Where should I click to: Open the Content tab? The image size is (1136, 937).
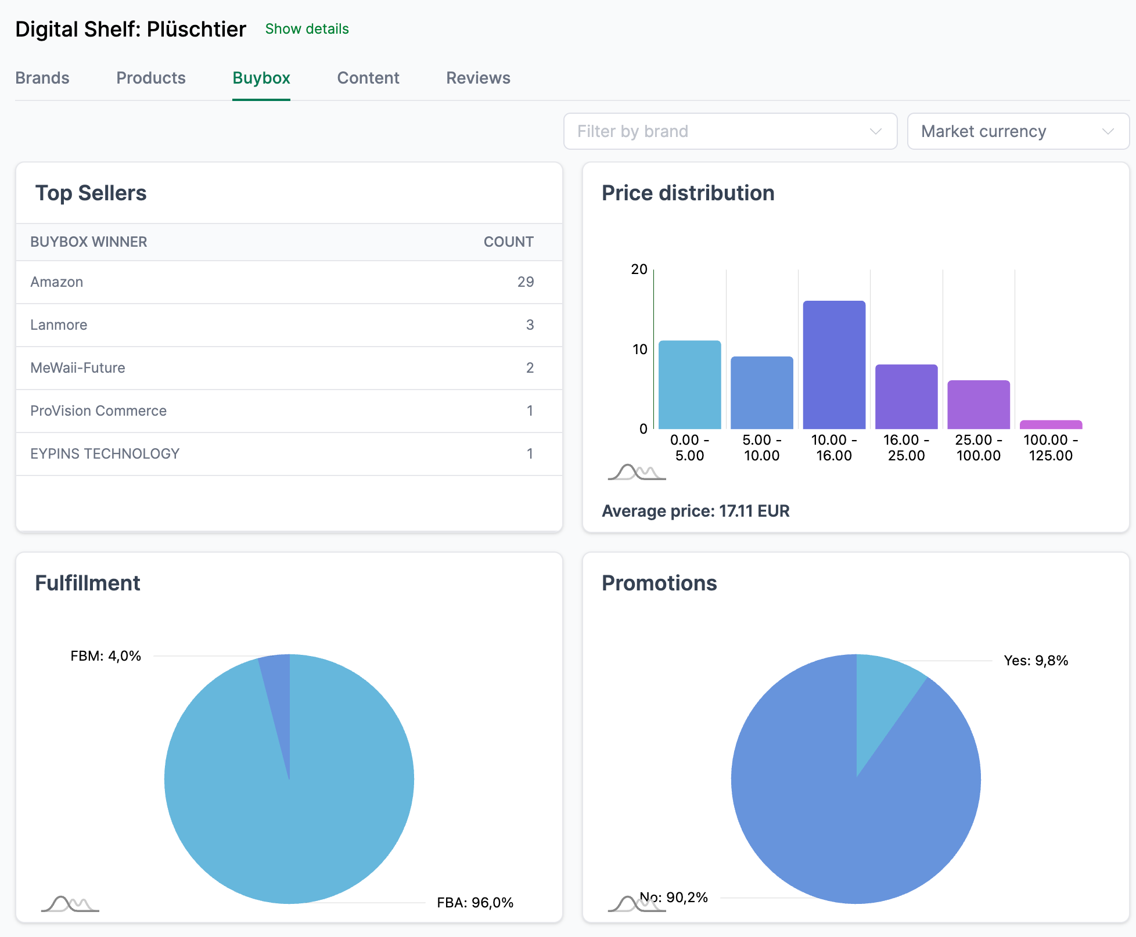[368, 78]
